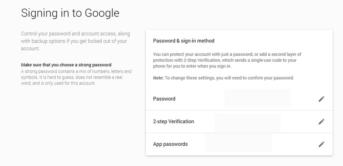The height and width of the screenshot is (166, 343).
Task: Edit 2-step Verification using its pencil icon
Action: [x=321, y=122]
